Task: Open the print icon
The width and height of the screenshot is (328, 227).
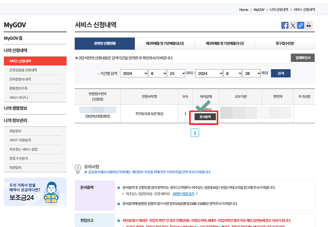Action: (308, 25)
